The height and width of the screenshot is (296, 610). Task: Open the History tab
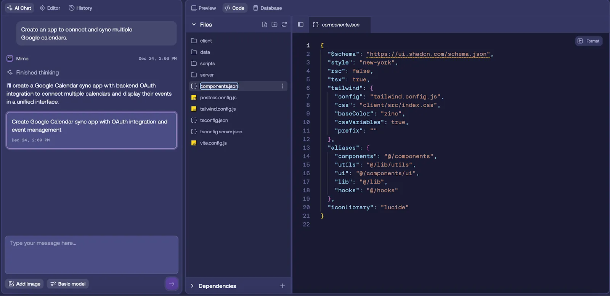(80, 8)
